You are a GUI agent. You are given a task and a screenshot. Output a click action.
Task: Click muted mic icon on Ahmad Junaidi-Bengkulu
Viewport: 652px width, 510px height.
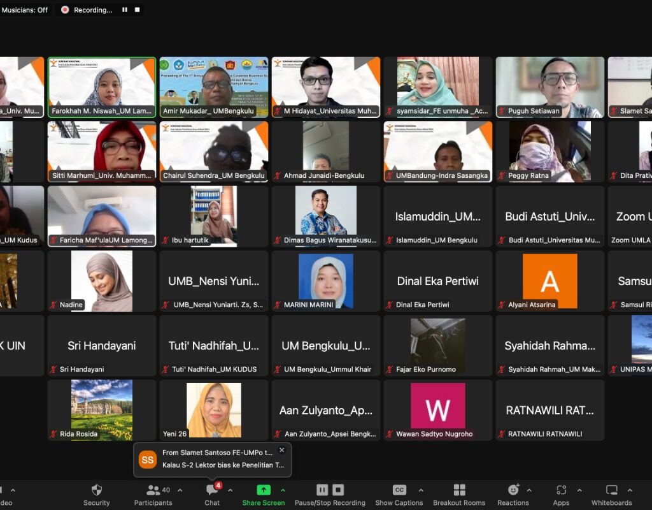pyautogui.click(x=278, y=176)
